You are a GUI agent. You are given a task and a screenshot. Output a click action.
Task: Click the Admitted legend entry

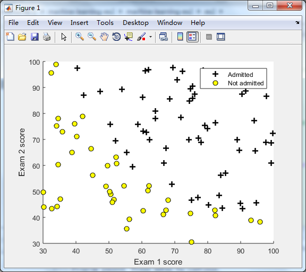click(x=241, y=75)
